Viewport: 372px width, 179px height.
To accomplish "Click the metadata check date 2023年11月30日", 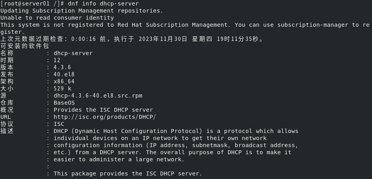I will pos(163,39).
